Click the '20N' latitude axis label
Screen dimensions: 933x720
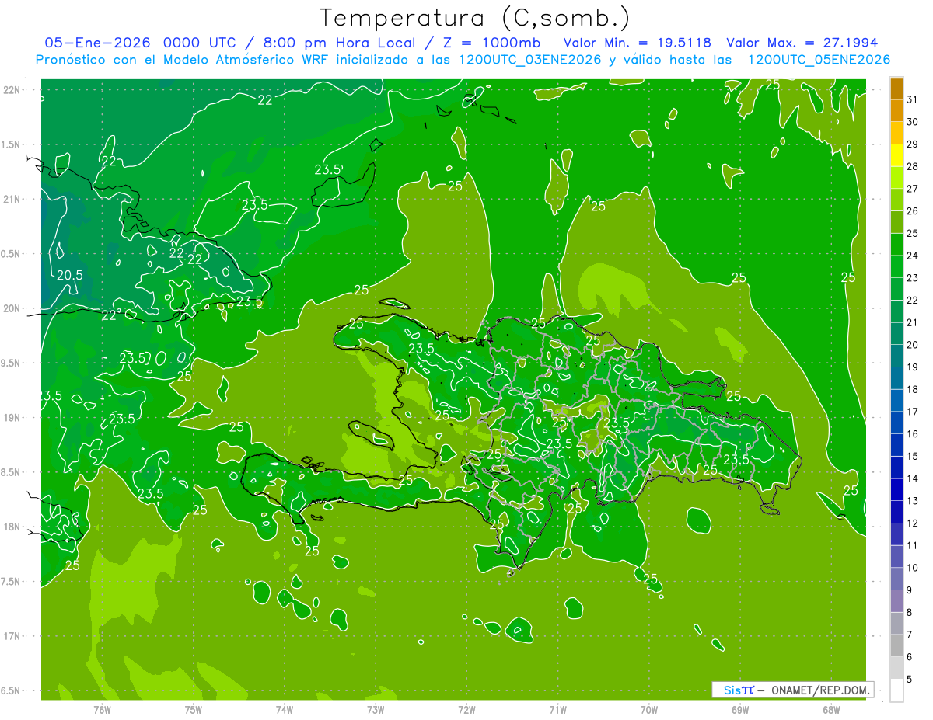[x=13, y=308]
